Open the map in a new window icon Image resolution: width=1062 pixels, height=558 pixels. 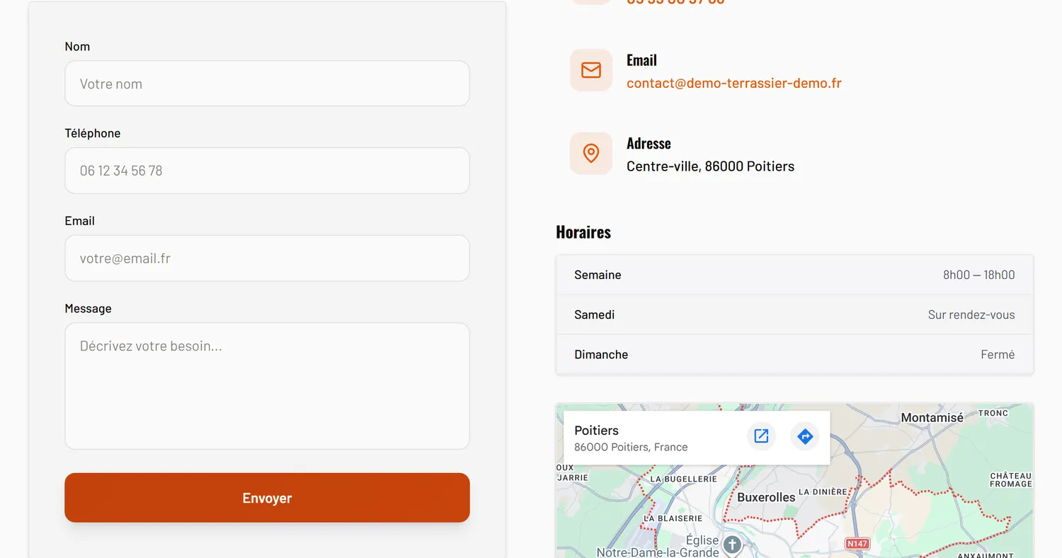pos(761,436)
